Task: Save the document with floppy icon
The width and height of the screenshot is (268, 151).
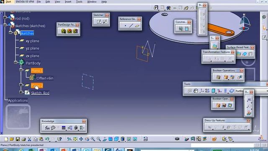Action: click(x=18, y=139)
